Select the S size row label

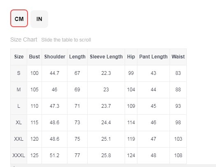pyautogui.click(x=19, y=73)
